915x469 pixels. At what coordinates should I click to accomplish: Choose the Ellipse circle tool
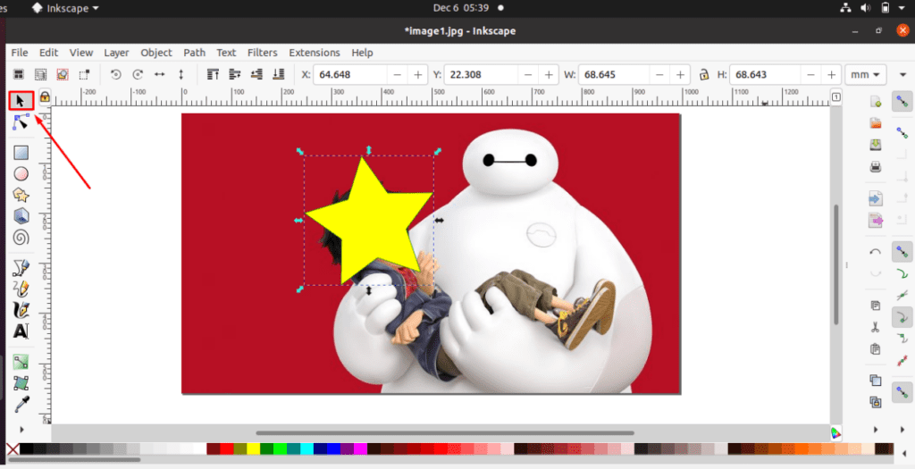[x=21, y=174]
